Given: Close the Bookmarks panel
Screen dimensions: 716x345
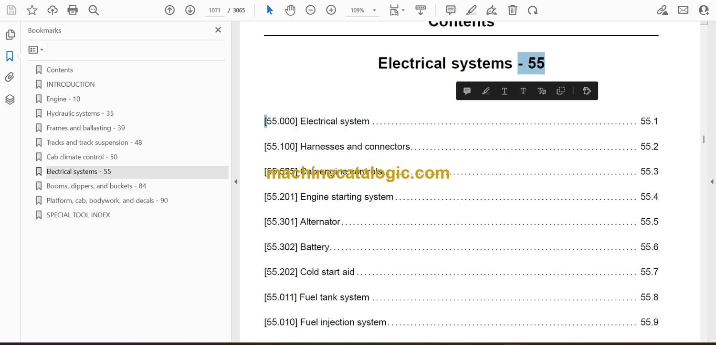Looking at the screenshot, I should [218, 30].
